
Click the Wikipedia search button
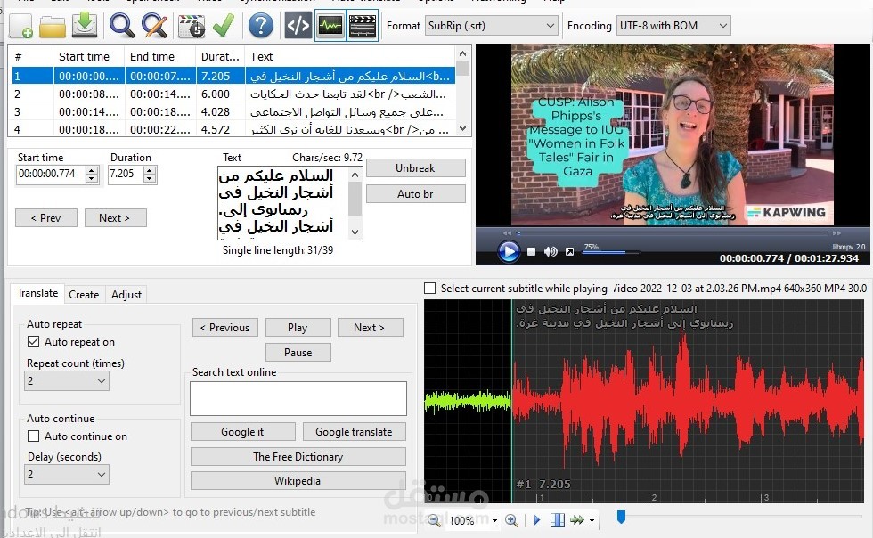pos(298,481)
